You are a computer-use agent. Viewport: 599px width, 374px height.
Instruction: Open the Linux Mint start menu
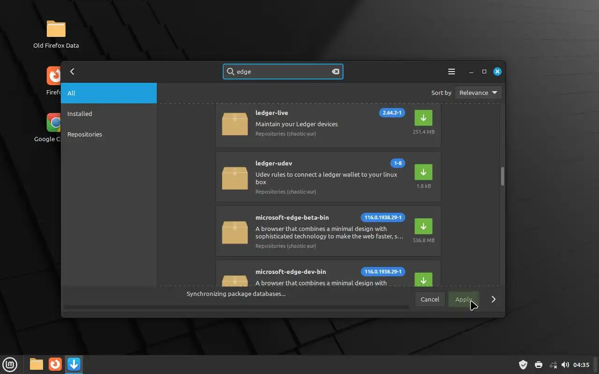pos(10,365)
